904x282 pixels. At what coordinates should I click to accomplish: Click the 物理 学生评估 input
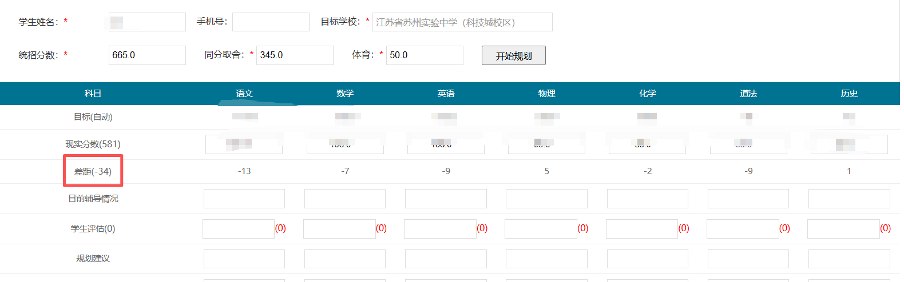click(541, 229)
